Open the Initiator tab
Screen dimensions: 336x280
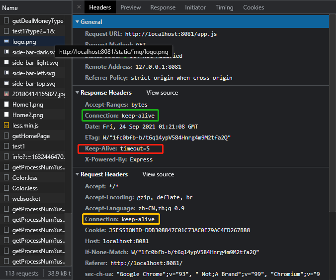pos(195,7)
